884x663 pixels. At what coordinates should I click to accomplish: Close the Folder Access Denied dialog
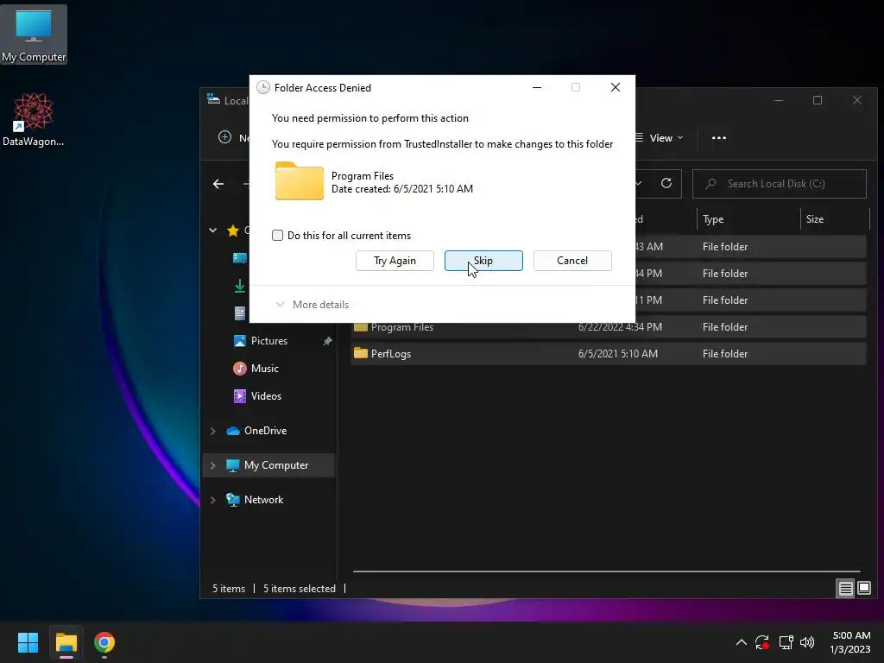(x=615, y=87)
